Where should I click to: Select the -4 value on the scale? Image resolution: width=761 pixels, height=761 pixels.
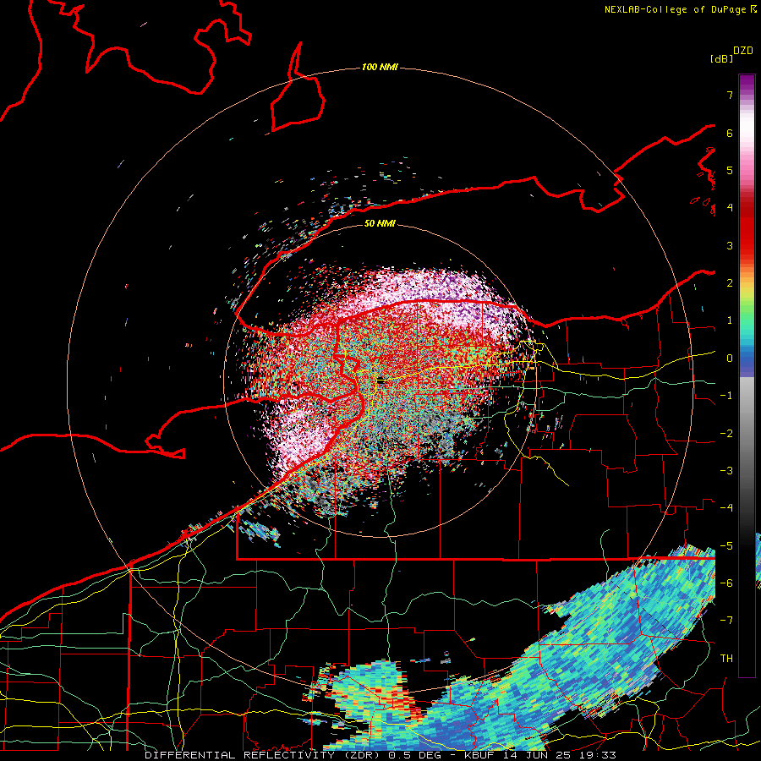coord(726,508)
